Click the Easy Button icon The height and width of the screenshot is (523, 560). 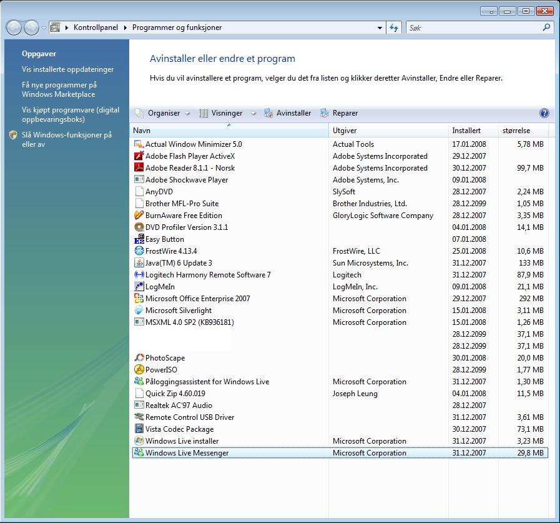point(139,239)
